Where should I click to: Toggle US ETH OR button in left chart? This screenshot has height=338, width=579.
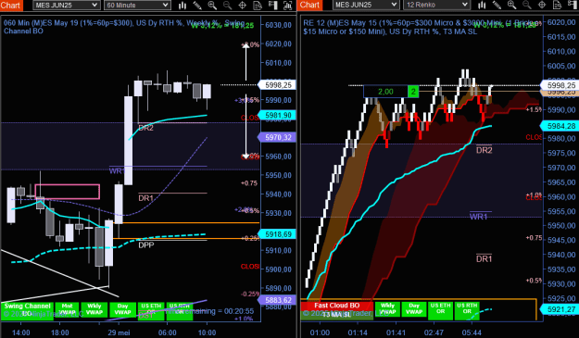[151, 311]
